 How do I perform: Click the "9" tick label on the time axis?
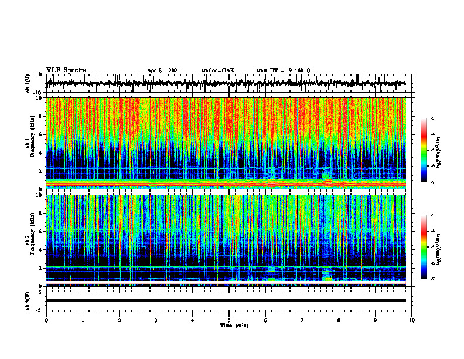(x=375, y=320)
